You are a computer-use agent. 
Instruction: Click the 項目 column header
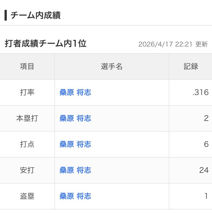pyautogui.click(x=27, y=67)
